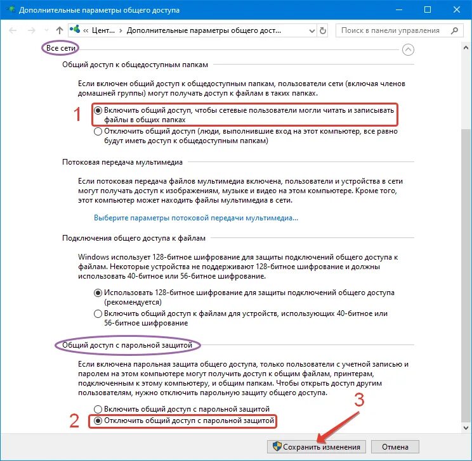The image size is (472, 461).
Task: Click 'Сохранить изменения' button
Action: point(316,447)
